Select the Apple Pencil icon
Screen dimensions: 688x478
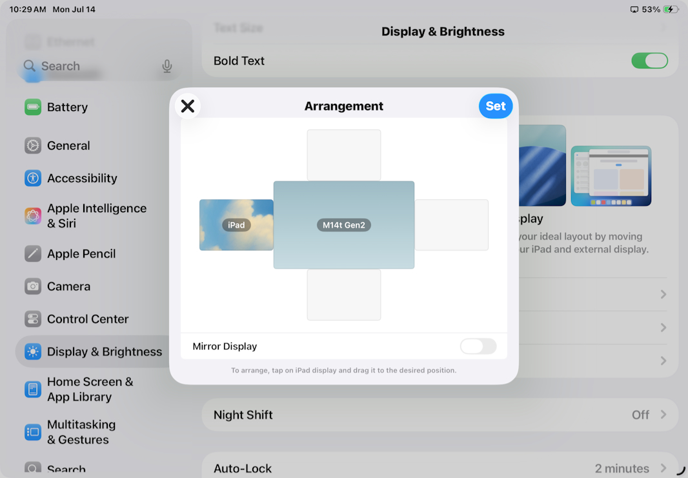coord(33,254)
